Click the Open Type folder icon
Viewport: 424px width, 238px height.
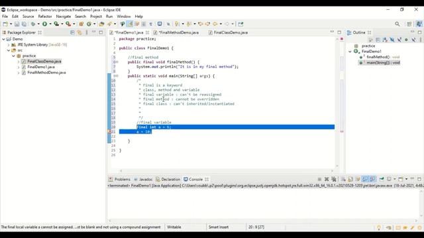pyautogui.click(x=101, y=24)
